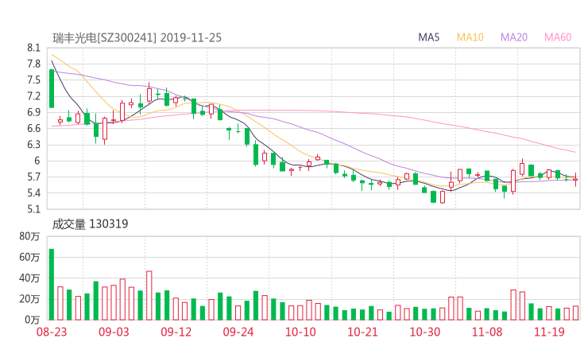Screen dimensions: 588x350
Task: Click the 0万 volume axis value
Action: pos(32,320)
